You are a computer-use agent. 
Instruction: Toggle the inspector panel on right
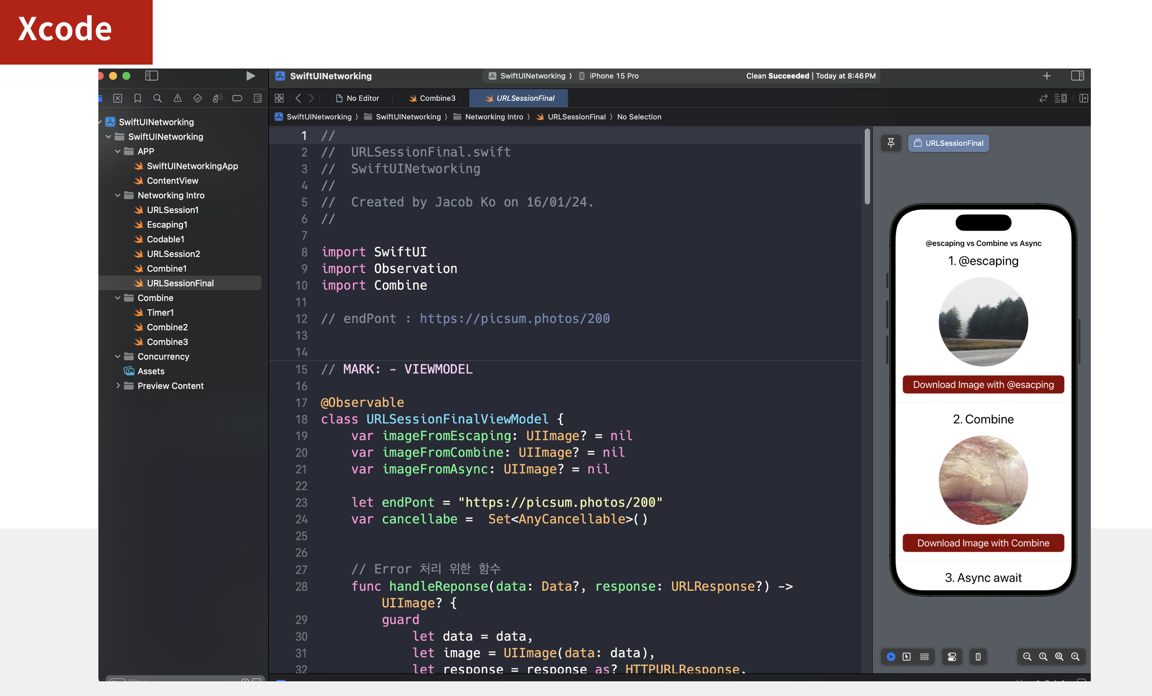[1078, 76]
